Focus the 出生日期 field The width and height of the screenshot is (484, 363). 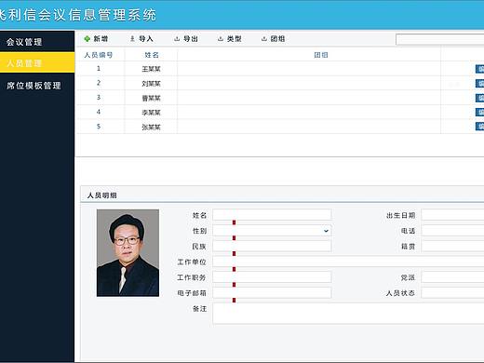[x=452, y=215]
